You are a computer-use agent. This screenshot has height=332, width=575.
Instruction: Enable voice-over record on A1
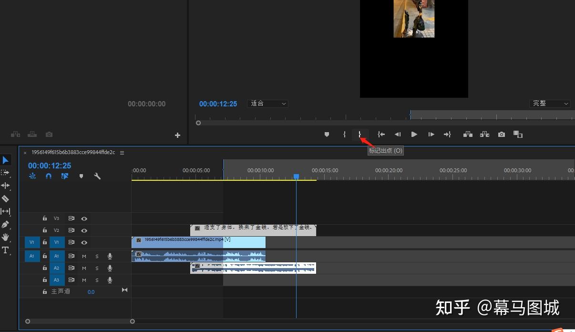(x=110, y=256)
